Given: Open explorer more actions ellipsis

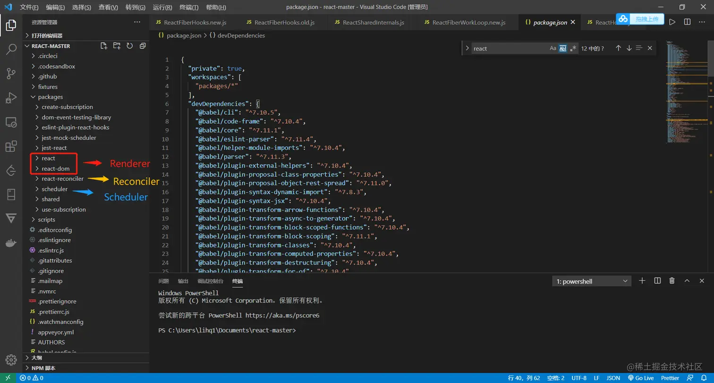Looking at the screenshot, I should pos(137,22).
